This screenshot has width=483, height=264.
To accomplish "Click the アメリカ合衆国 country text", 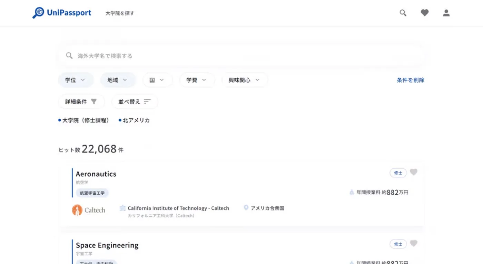I will [x=267, y=208].
